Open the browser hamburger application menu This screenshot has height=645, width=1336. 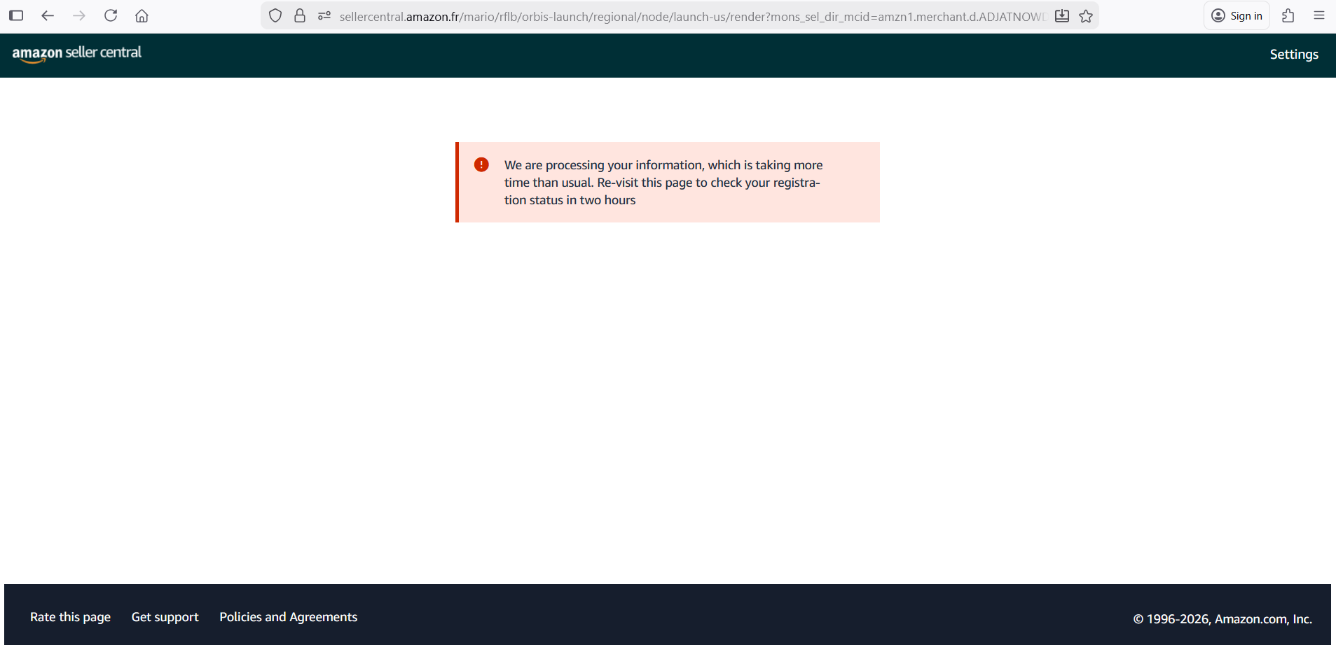1319,15
